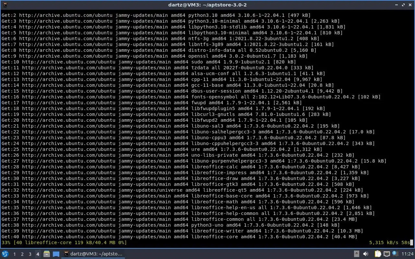Screen dimensions: 415x259
Task: Click the Get:22 libuno-salhelpergcc3-3 line
Action: click(188, 132)
